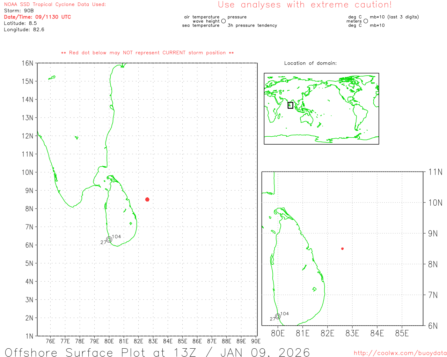The image size is (447, 357).
Task: Click the Date/Time 09/1130 UTC text
Action: (37, 17)
